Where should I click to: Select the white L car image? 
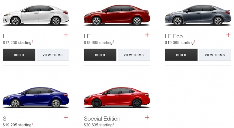coord(36,15)
